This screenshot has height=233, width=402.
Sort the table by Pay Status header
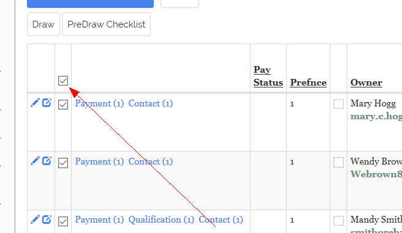[268, 76]
